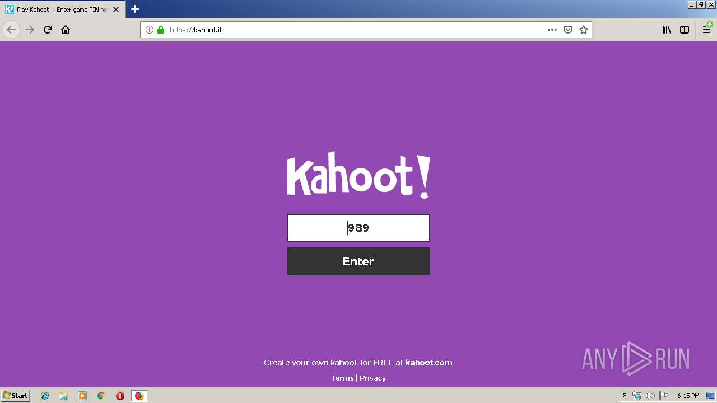Open the 6:15 PM clock
The image size is (717, 403).
[688, 396]
